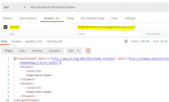Screen dimensions: 169x102
Task: Open the response Headers (10) tab
Action: tap(34, 41)
